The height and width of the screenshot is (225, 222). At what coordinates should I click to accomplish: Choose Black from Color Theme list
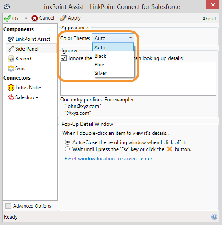point(113,56)
